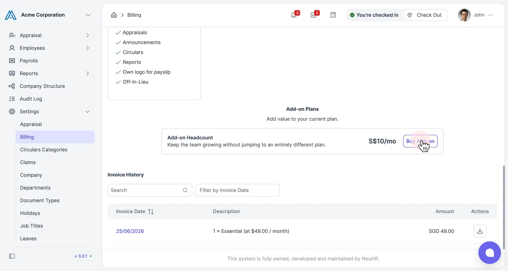The width and height of the screenshot is (508, 271).
Task: Open the notifications bell icon
Action: (294, 15)
